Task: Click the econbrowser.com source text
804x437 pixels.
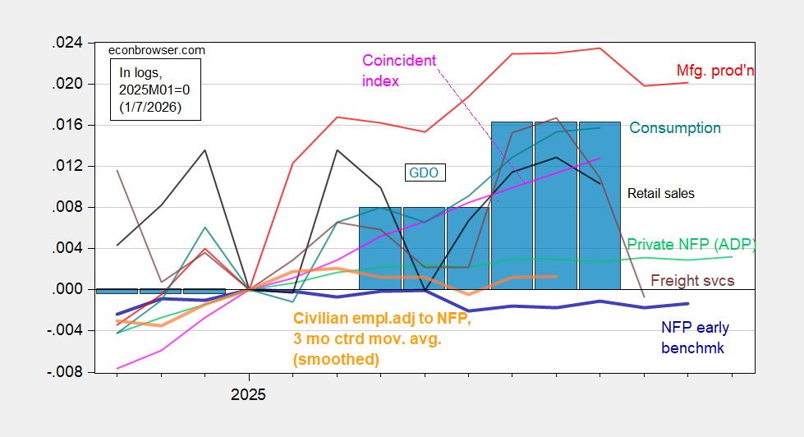Action: click(157, 49)
